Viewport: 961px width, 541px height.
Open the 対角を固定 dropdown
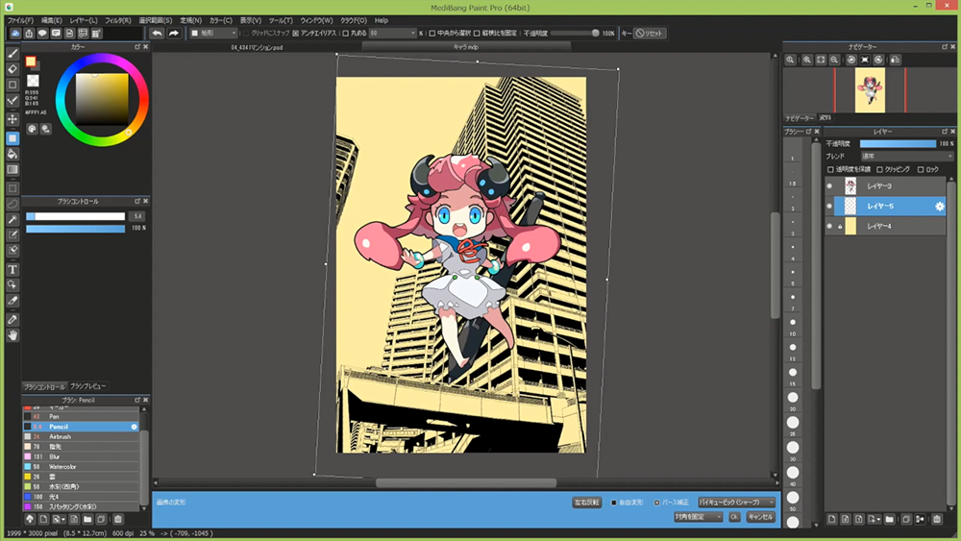(x=698, y=517)
